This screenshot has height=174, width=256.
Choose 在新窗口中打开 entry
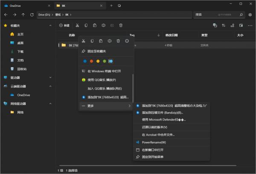tap(172, 150)
